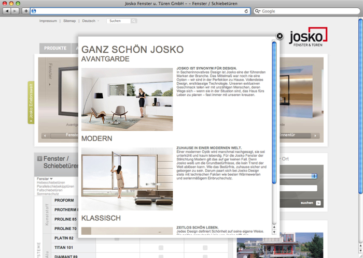Focus the Suchen site search box
The width and height of the screenshot is (363, 258).
pos(119,21)
